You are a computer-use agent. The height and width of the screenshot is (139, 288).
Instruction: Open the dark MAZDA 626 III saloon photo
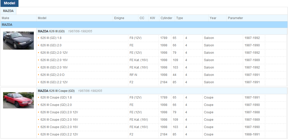[18, 40]
